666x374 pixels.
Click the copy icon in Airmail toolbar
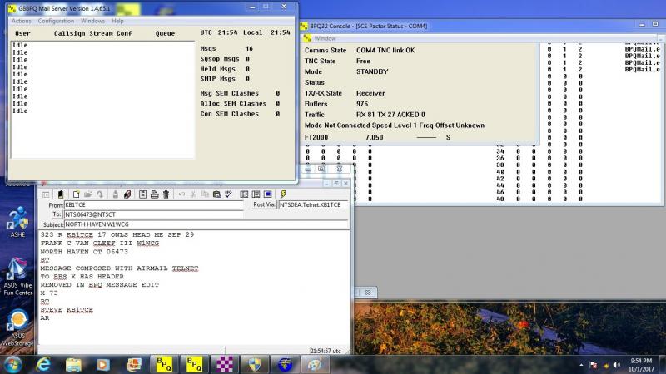[205, 194]
